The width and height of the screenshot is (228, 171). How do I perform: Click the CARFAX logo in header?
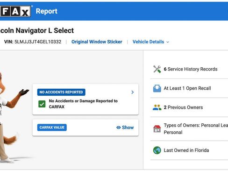pos(15,11)
